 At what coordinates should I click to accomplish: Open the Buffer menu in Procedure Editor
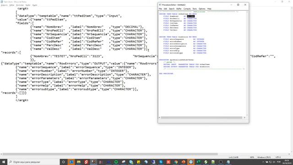[x=179, y=9]
